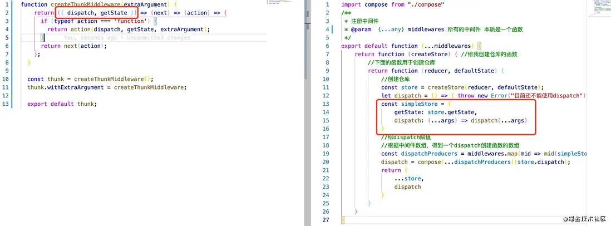This screenshot has width=611, height=226.
Task: Click line number 13 in left pane gutter
Action: click(6, 104)
